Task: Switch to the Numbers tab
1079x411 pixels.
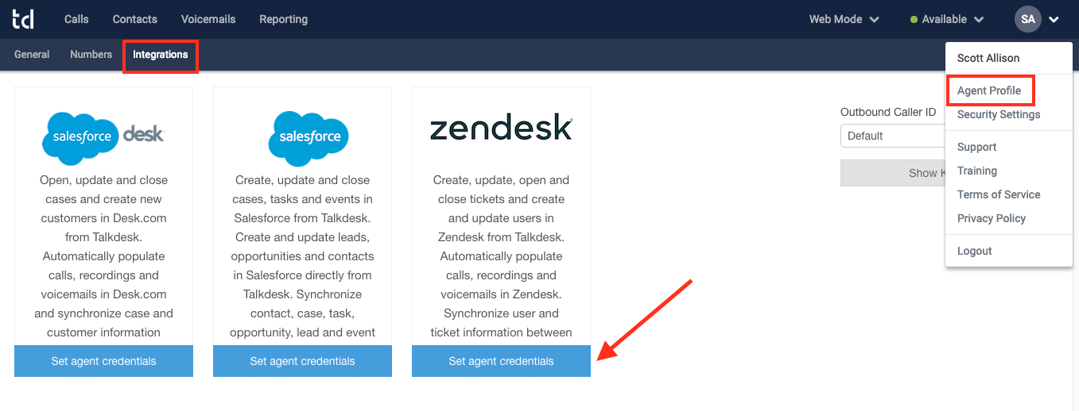Action: [x=91, y=55]
